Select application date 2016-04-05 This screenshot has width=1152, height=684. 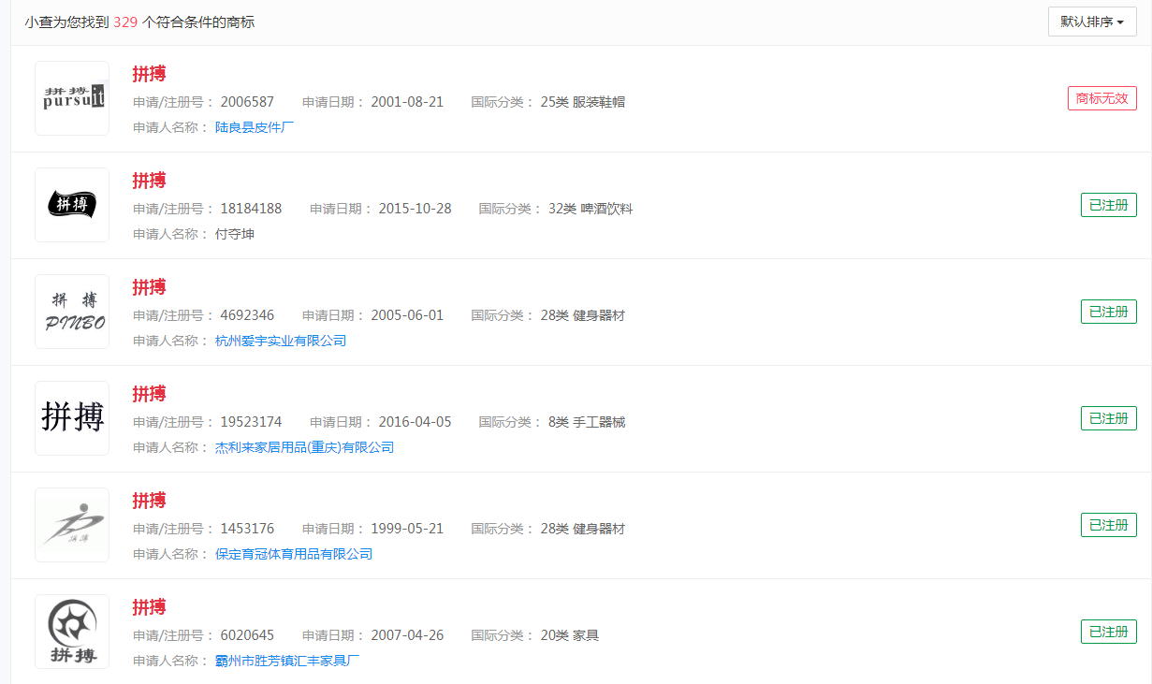[x=415, y=422]
